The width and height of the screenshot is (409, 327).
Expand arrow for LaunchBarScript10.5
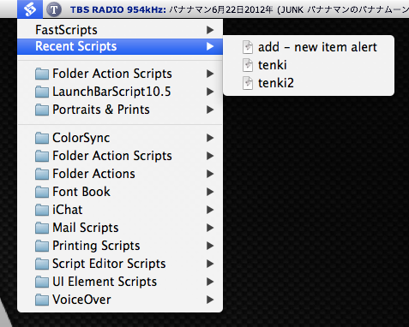pyautogui.click(x=210, y=92)
